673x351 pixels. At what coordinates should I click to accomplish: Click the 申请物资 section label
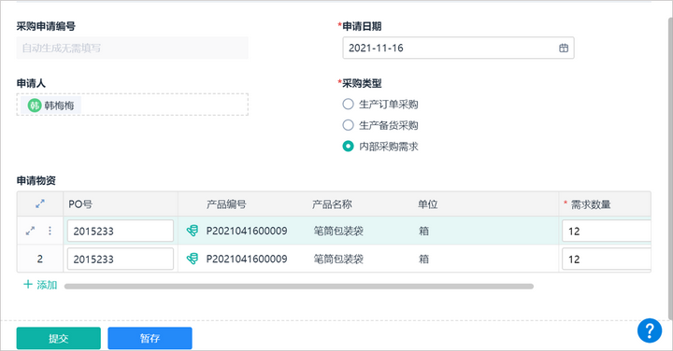36,181
